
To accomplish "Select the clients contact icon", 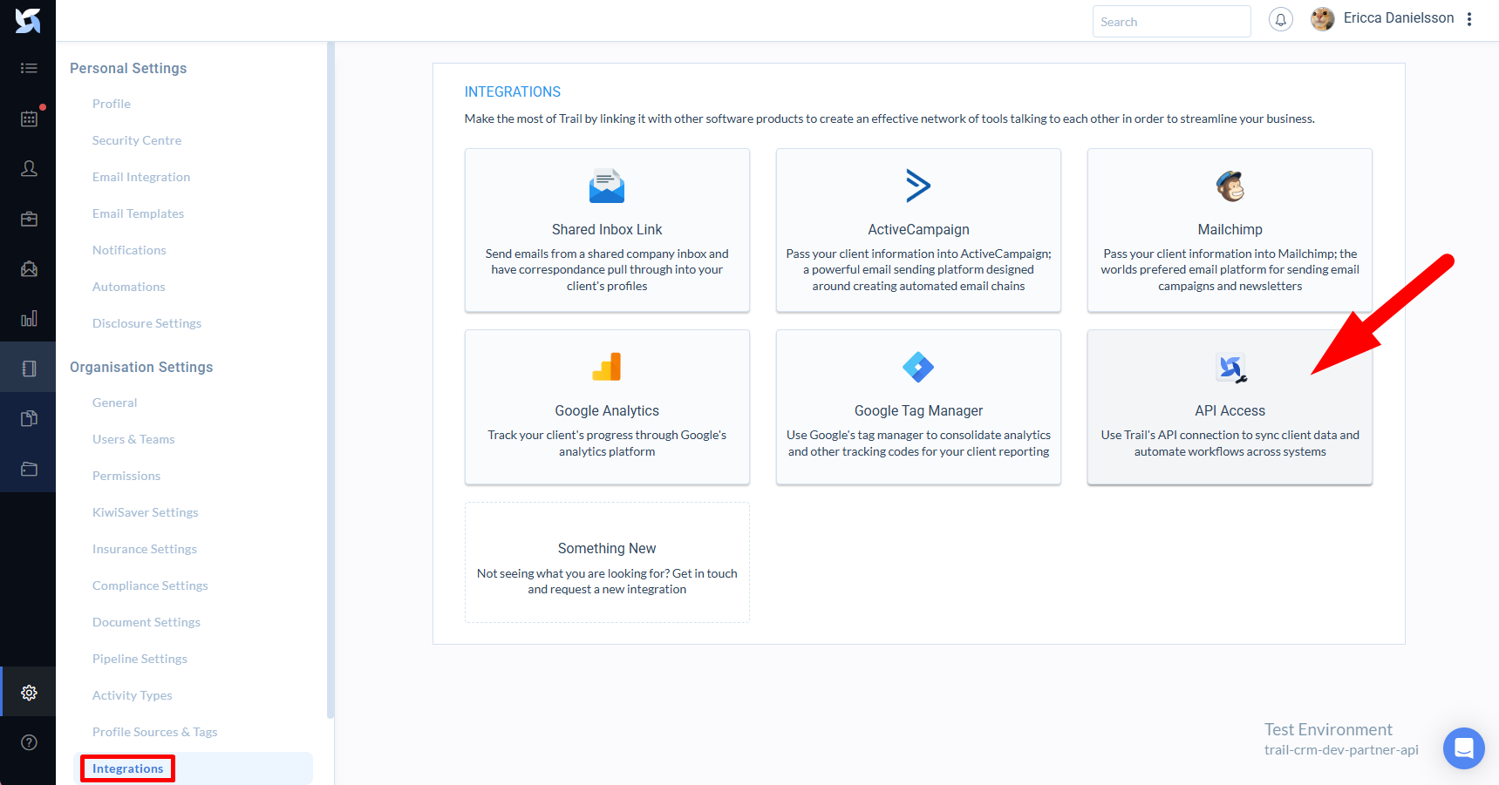I will tap(29, 168).
